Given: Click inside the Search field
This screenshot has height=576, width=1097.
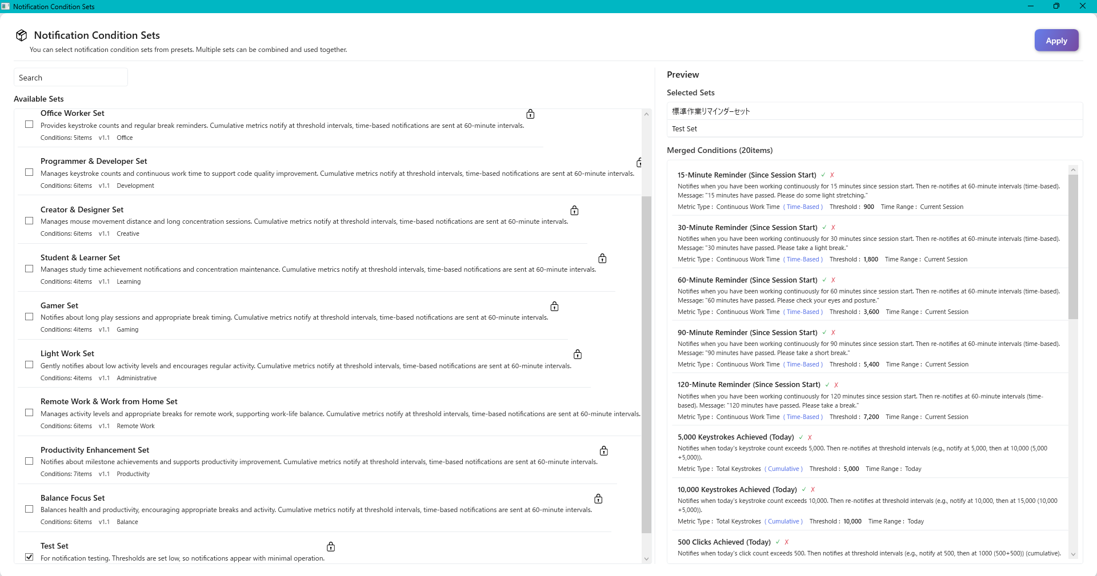Looking at the screenshot, I should tap(70, 77).
